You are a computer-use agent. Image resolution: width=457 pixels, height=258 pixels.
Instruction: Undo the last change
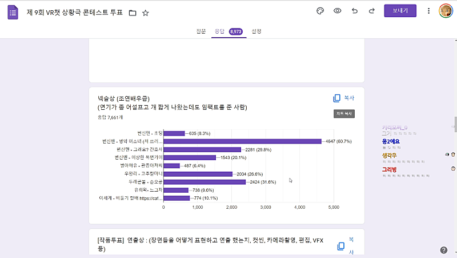(355, 11)
